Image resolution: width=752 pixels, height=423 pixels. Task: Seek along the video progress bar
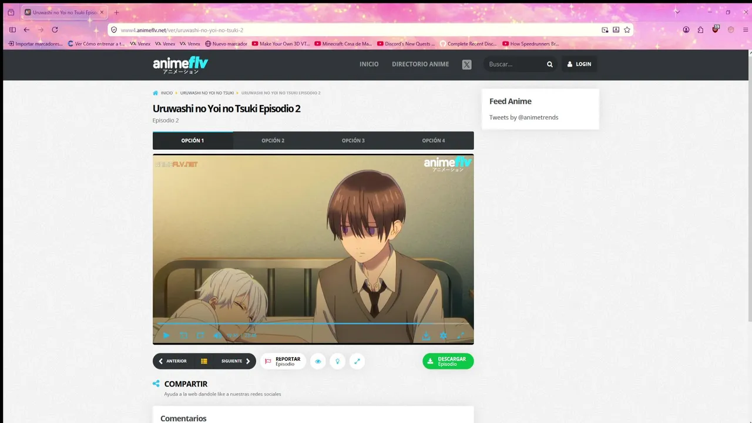(x=313, y=323)
